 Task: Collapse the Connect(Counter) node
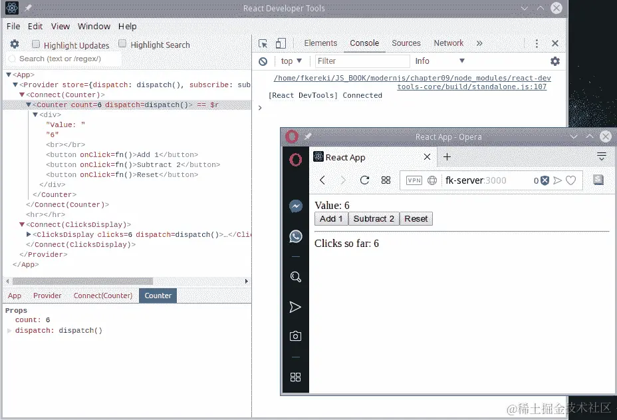pyautogui.click(x=22, y=95)
